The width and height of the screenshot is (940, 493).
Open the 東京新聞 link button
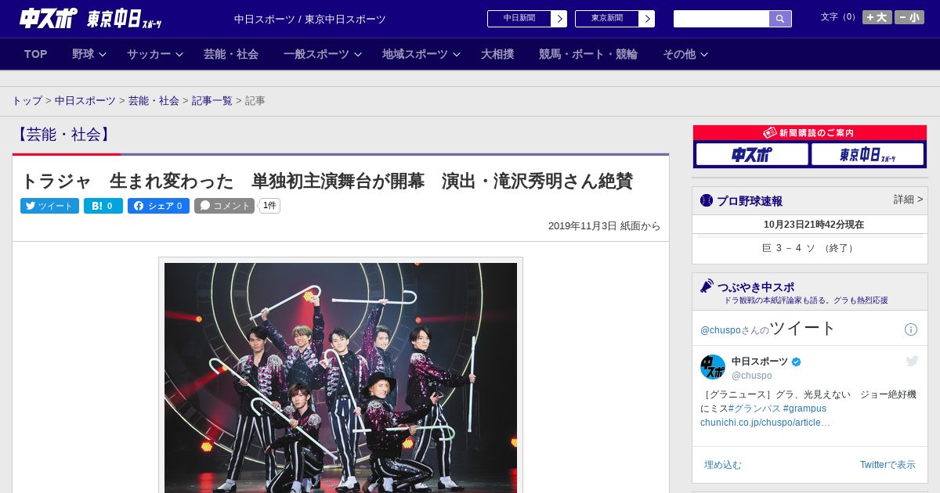(x=607, y=19)
